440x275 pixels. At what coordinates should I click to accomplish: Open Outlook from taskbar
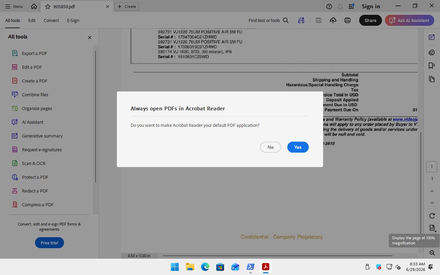(235, 267)
